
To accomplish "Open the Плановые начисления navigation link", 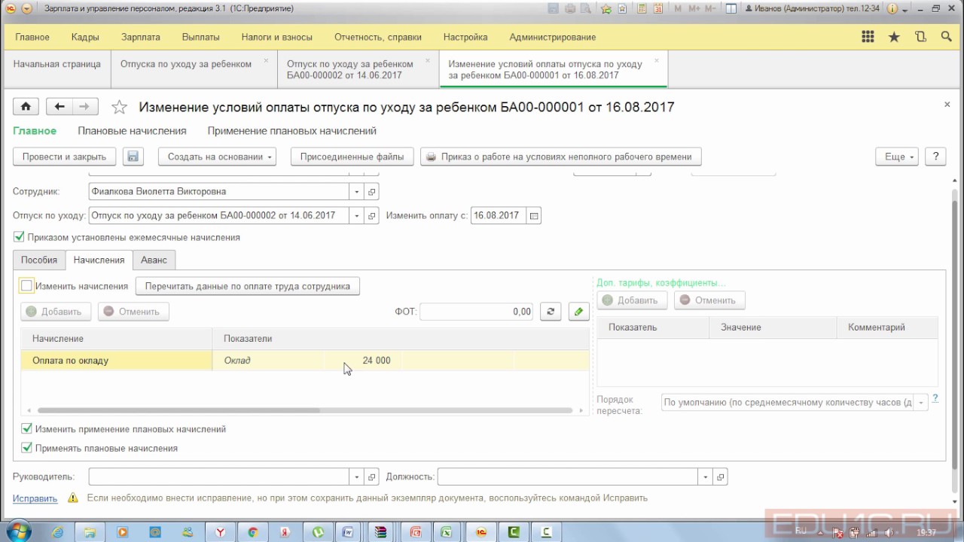I will (x=132, y=131).
